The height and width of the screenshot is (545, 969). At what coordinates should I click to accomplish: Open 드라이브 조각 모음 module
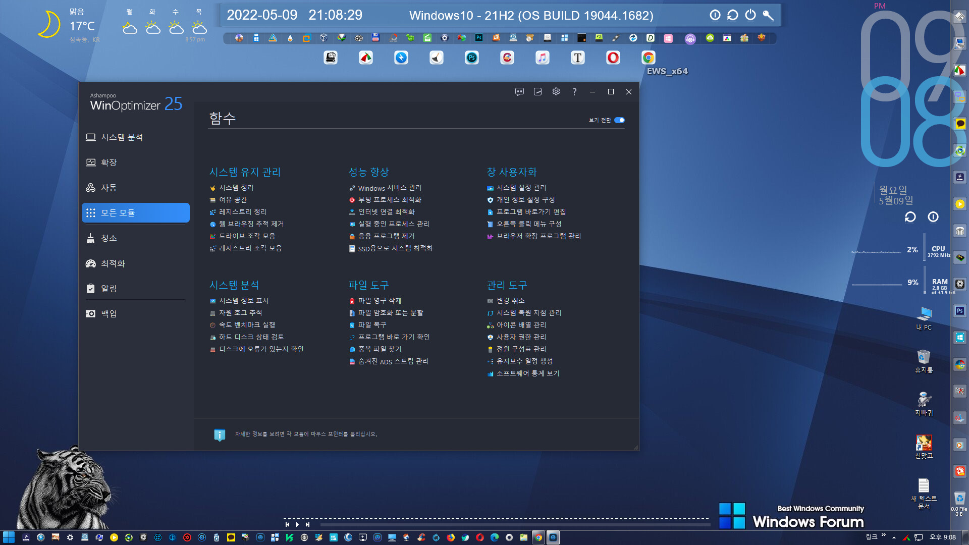(x=242, y=236)
